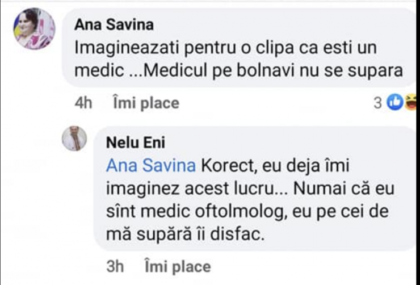Select the final line 'mă supără îi disfac.'
The height and width of the screenshot is (285, 420).
pos(186,234)
